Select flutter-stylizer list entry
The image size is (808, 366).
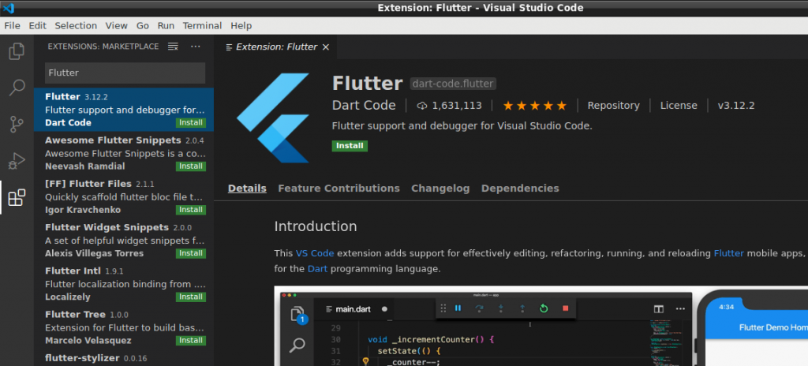pyautogui.click(x=124, y=358)
